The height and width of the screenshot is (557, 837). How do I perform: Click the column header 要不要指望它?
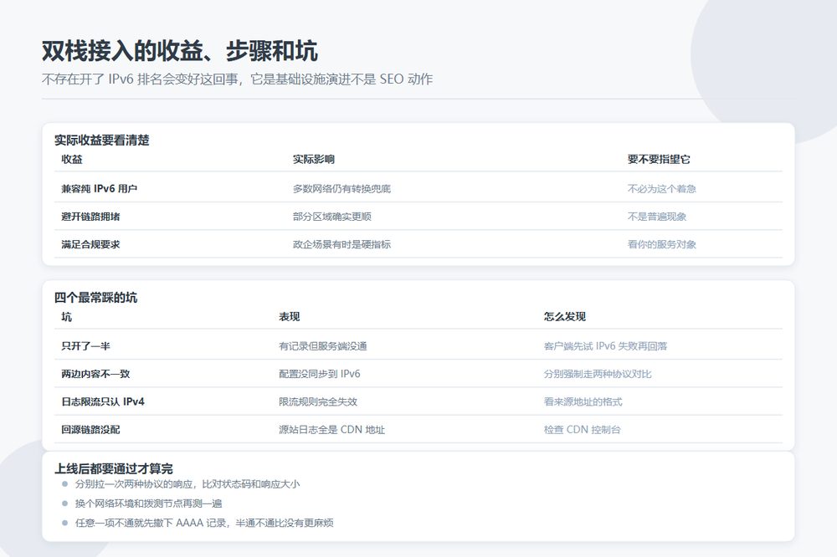pos(659,160)
